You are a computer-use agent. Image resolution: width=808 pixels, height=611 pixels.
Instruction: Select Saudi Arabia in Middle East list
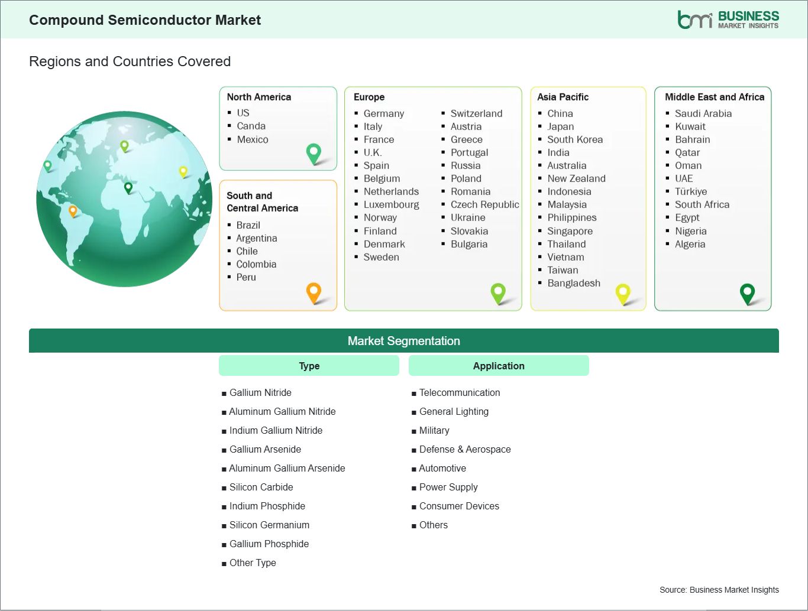click(703, 113)
